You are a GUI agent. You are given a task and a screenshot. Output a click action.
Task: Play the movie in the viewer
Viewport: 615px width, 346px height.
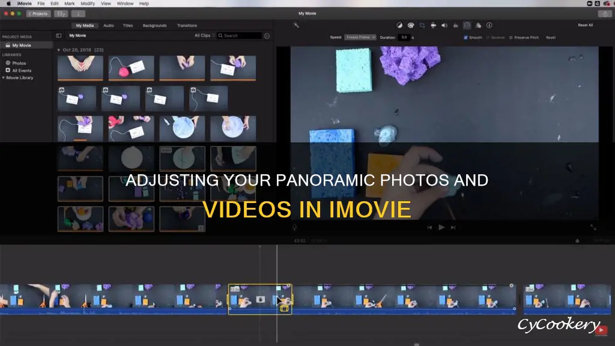coord(441,227)
